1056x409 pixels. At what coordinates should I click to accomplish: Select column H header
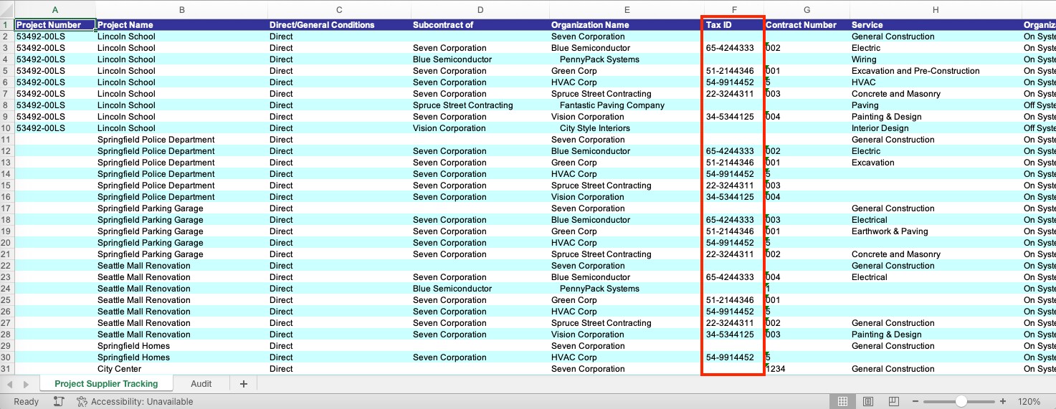click(x=936, y=10)
